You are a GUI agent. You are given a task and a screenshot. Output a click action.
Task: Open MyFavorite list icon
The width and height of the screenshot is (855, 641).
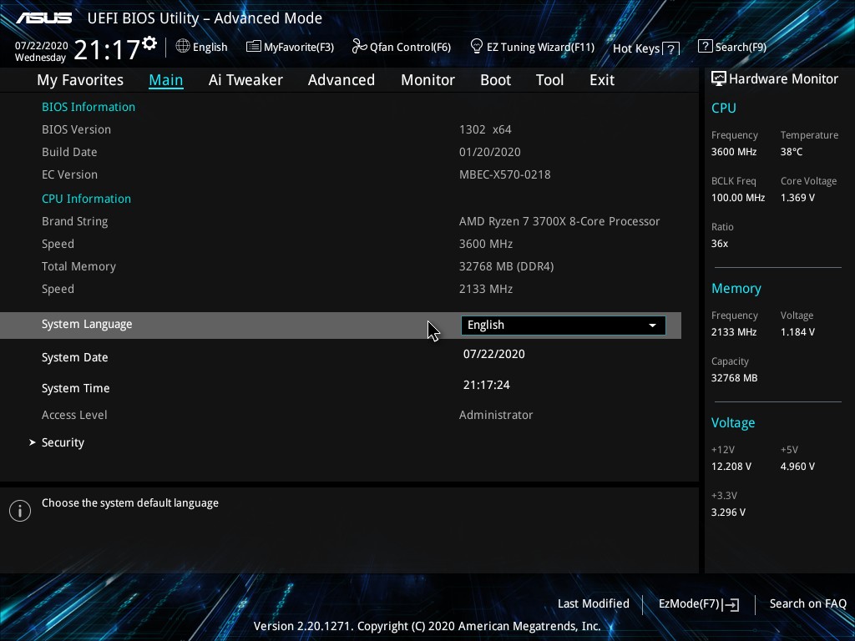(253, 47)
